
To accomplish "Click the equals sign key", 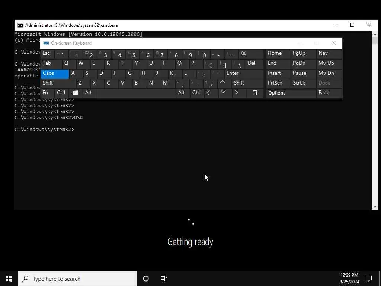I will tap(231, 54).
